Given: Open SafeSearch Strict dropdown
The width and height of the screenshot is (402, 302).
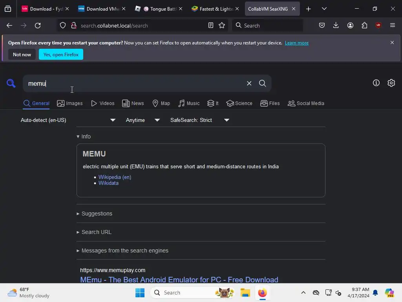Looking at the screenshot, I should [199, 120].
